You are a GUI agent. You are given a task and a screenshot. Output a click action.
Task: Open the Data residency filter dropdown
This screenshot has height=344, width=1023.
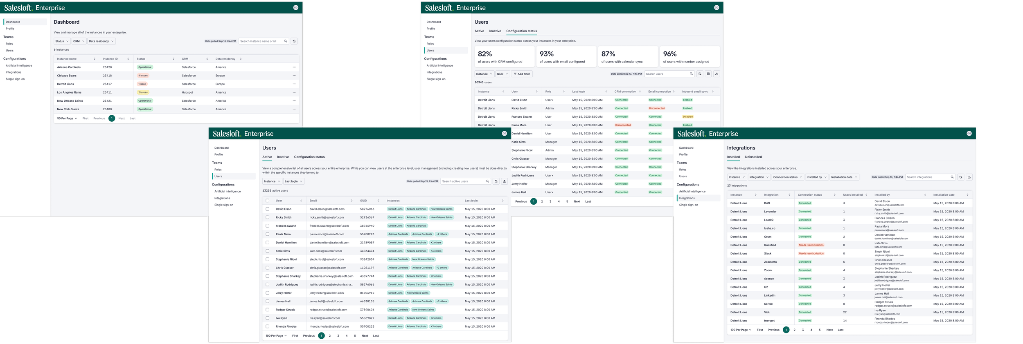[x=101, y=41]
